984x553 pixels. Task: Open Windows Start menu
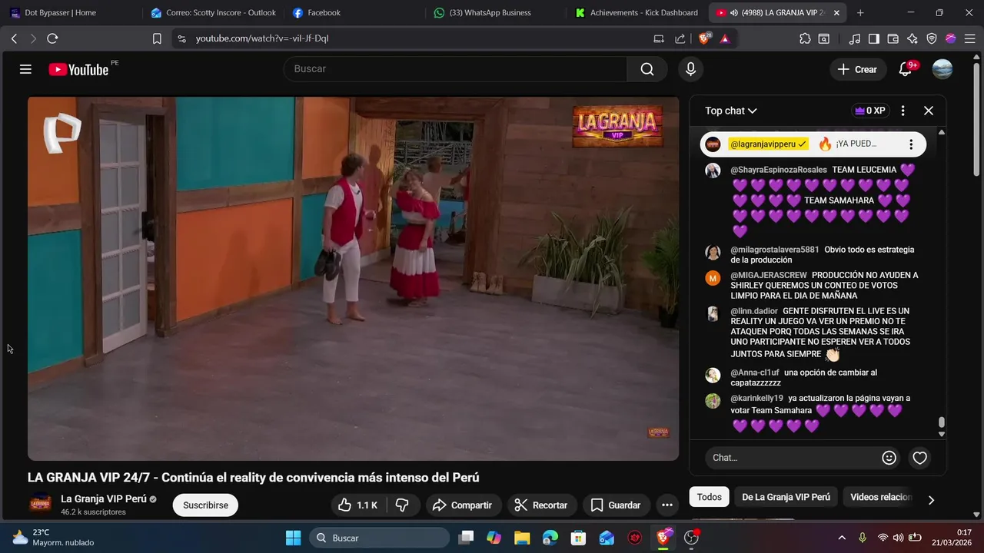[294, 538]
